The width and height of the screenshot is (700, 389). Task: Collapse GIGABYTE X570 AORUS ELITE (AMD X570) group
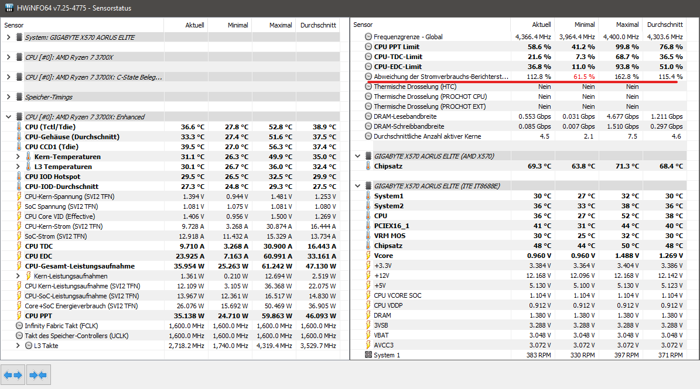coord(357,156)
